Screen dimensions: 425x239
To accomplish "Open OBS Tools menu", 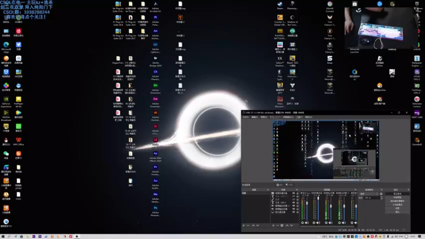I will [299, 117].
